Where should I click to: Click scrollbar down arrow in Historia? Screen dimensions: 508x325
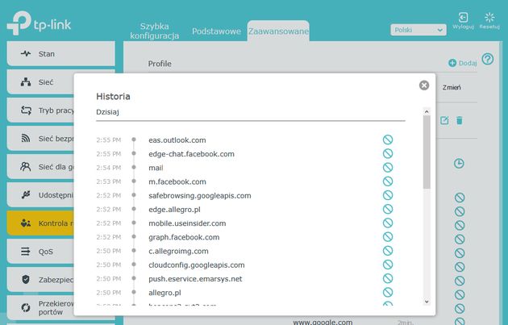pos(427,302)
